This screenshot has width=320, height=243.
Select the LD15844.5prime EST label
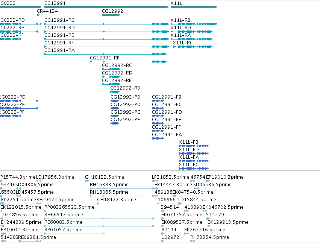[197, 200]
